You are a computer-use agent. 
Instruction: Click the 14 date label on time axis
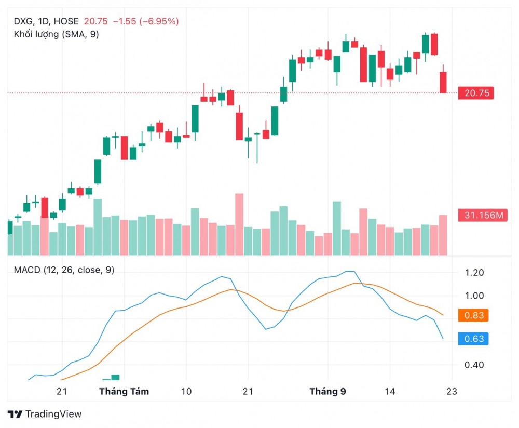(x=390, y=391)
